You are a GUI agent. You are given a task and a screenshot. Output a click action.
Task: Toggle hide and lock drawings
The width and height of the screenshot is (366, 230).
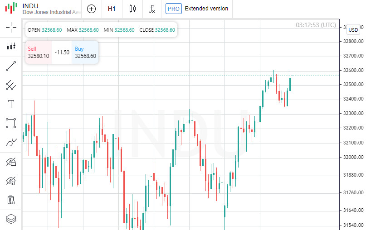point(11,162)
